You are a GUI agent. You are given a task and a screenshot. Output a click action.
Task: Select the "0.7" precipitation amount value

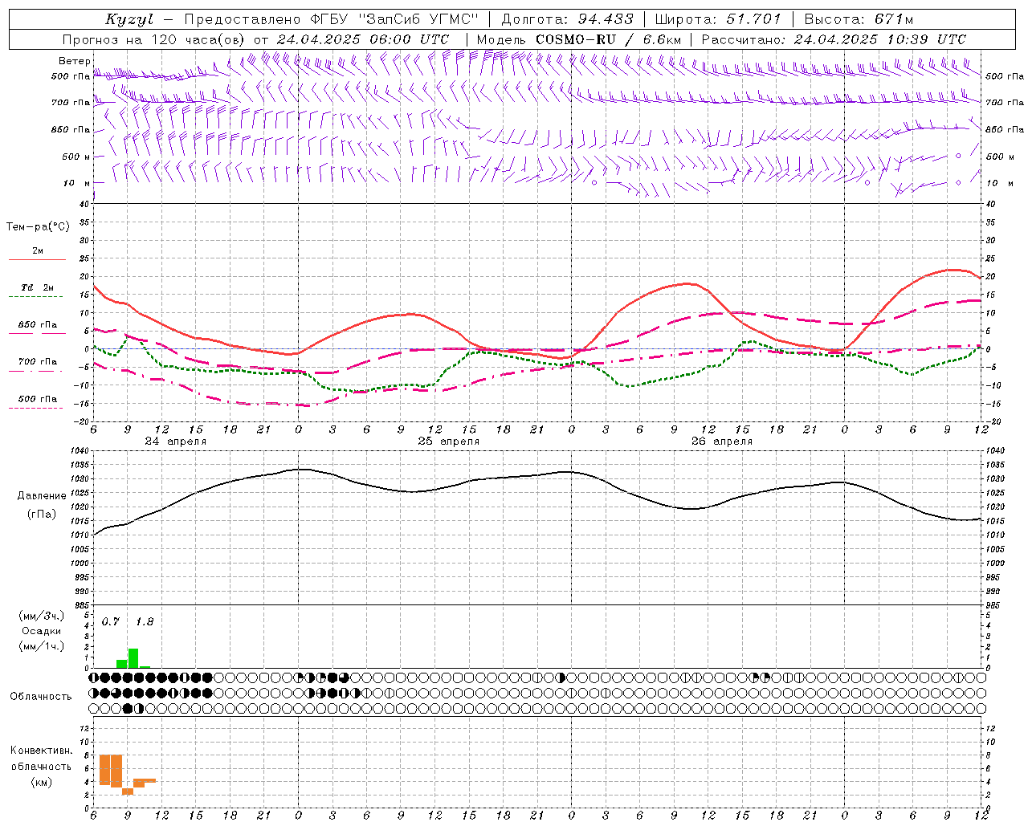point(111,622)
